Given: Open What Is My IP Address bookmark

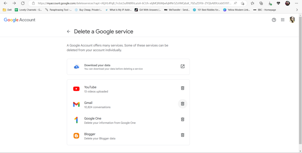Looking at the screenshot, I should (118, 10).
